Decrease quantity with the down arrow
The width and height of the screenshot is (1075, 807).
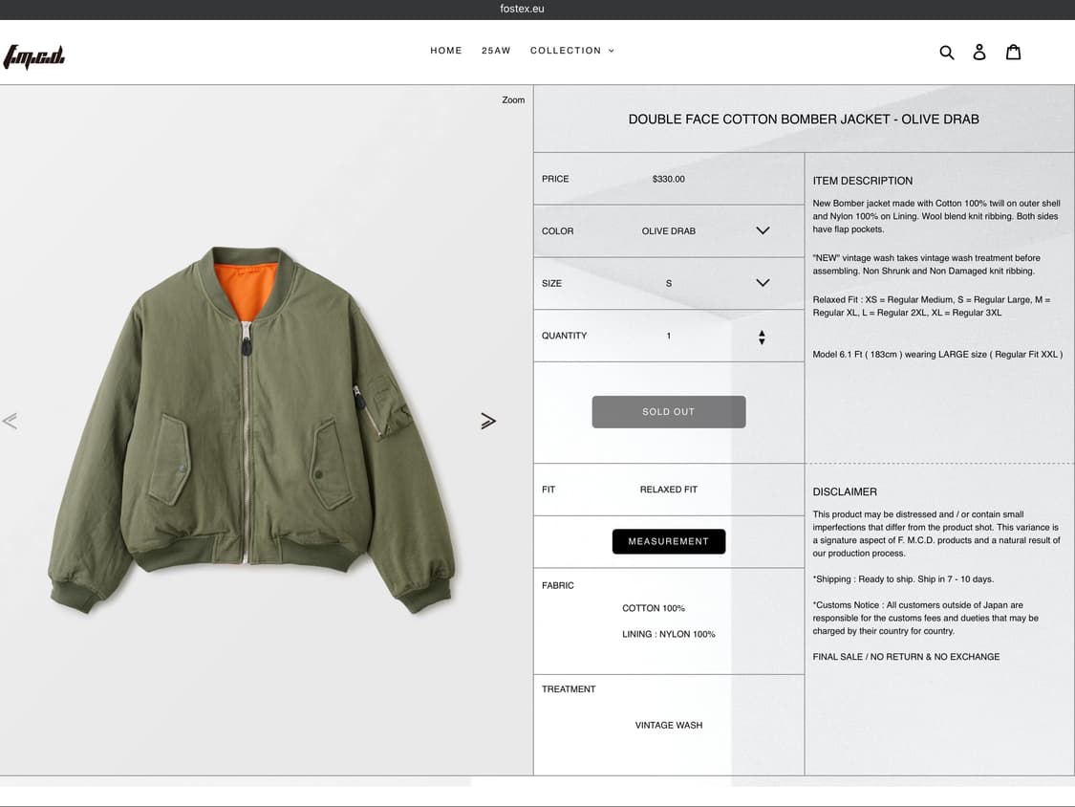[x=762, y=341]
